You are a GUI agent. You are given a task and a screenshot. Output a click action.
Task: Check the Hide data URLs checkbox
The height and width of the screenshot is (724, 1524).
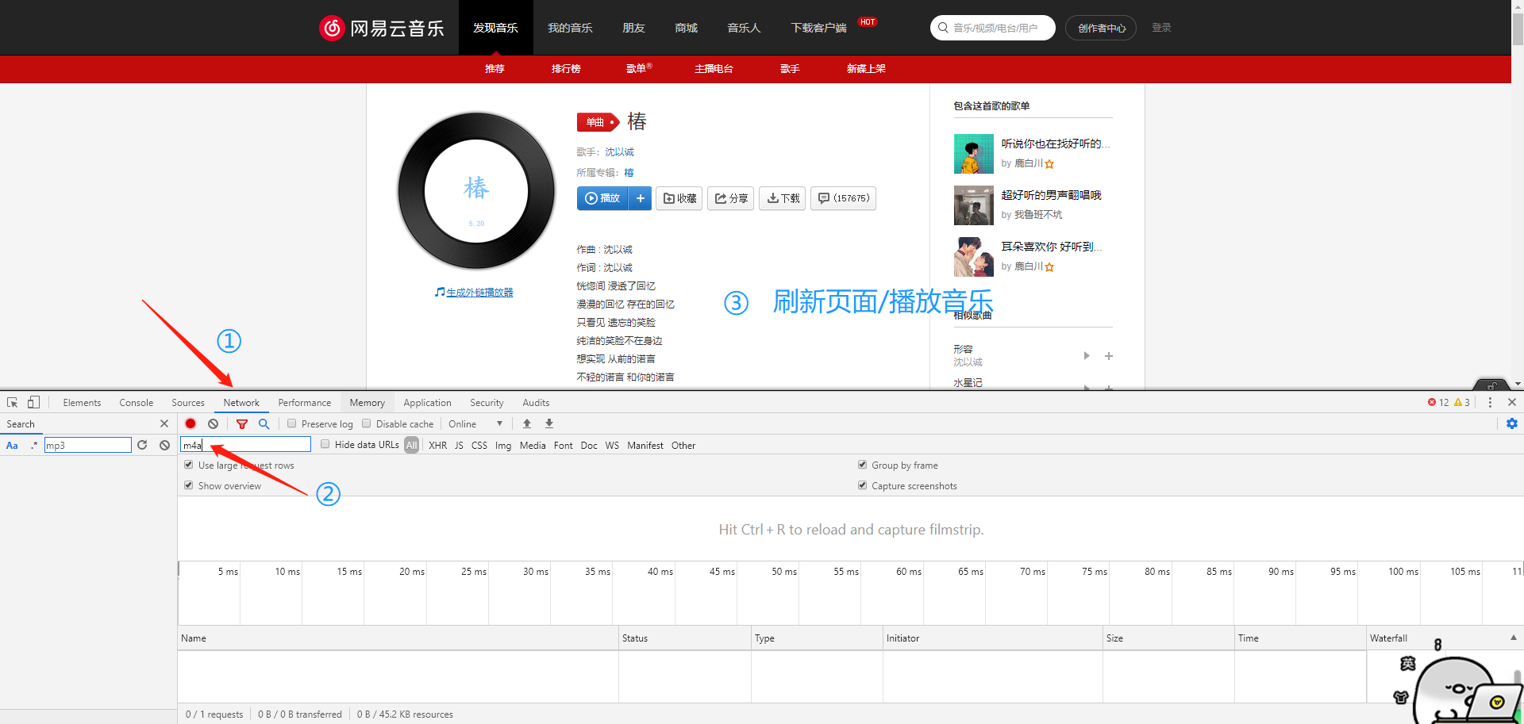tap(325, 444)
